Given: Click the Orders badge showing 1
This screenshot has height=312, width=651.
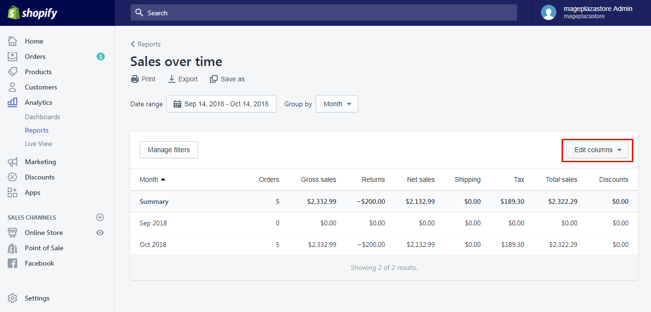Looking at the screenshot, I should (100, 56).
